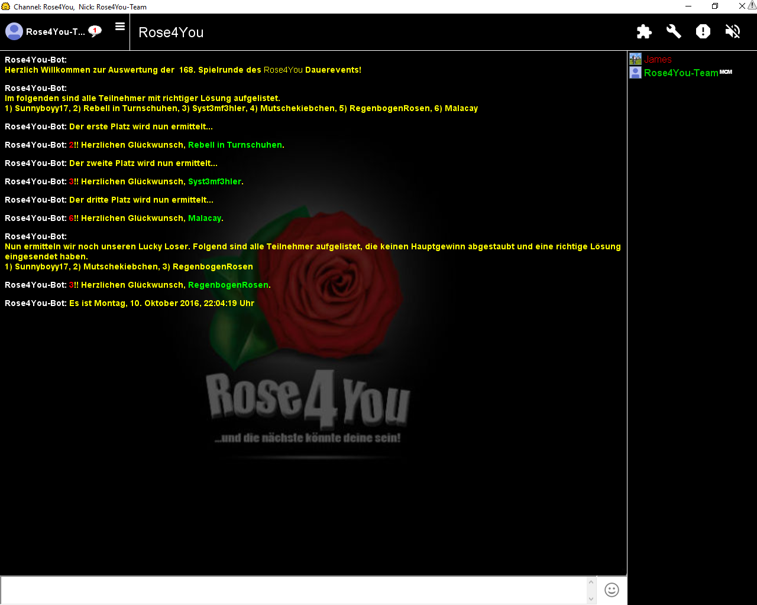The image size is (757, 605).
Task: Click James's avatar in the user list
Action: point(635,59)
